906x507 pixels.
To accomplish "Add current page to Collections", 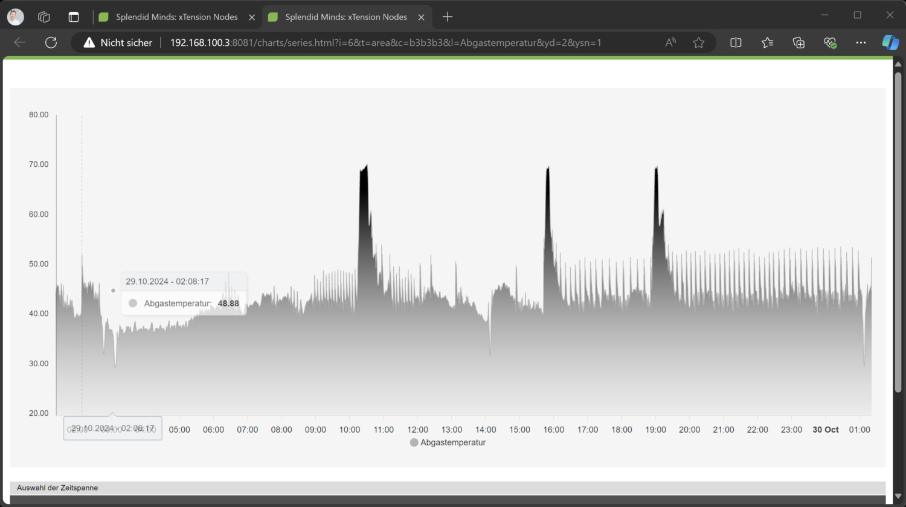I will pos(798,42).
